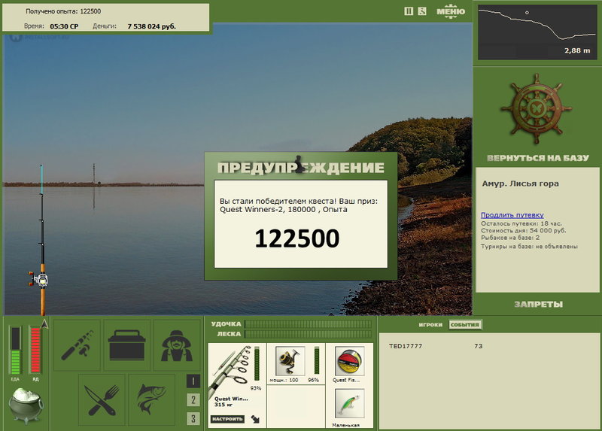Toggle the S icon beside pause
Screen dimensions: 602x431
click(422, 11)
